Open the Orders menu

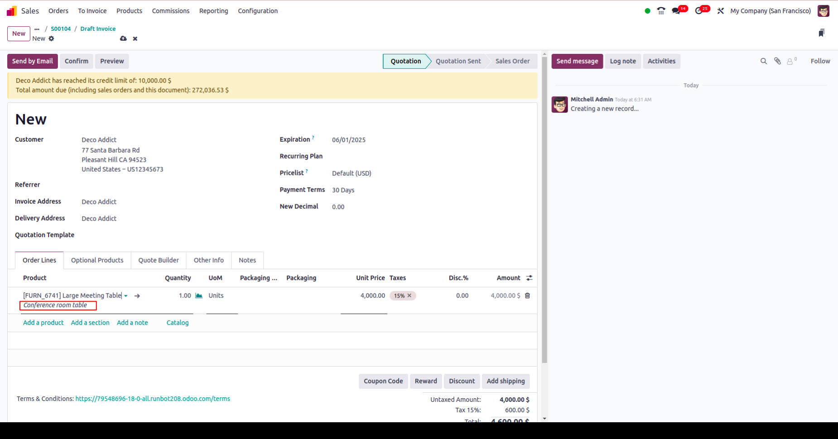pyautogui.click(x=58, y=11)
